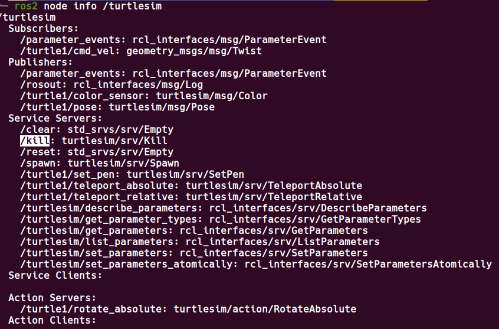Click the ros2 command word in prompt
499x329 pixels.
(26, 6)
